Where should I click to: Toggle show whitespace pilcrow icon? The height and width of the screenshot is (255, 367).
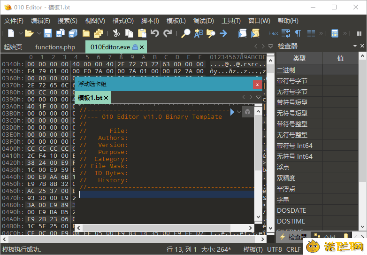(298, 33)
